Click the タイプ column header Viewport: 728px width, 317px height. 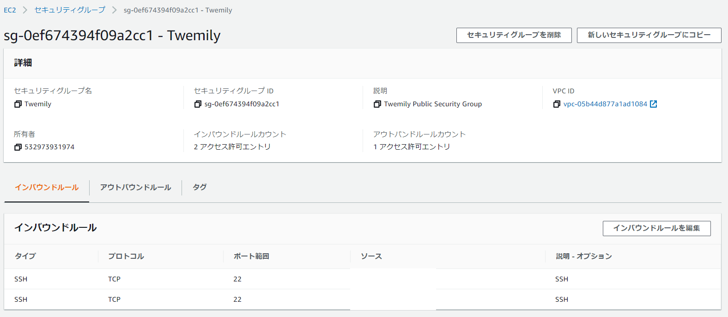(25, 256)
